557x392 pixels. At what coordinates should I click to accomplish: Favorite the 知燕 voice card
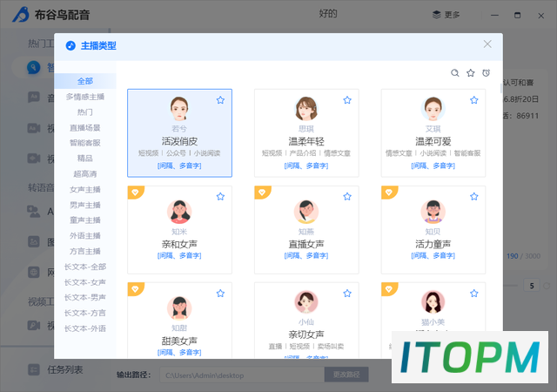coord(347,197)
